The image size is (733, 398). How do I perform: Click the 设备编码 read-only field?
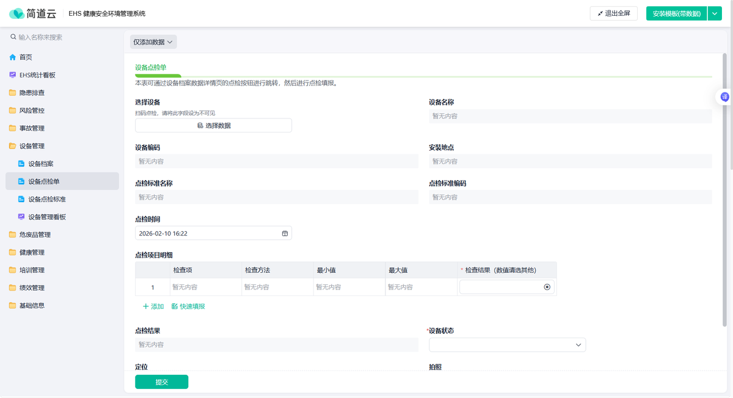click(x=277, y=162)
